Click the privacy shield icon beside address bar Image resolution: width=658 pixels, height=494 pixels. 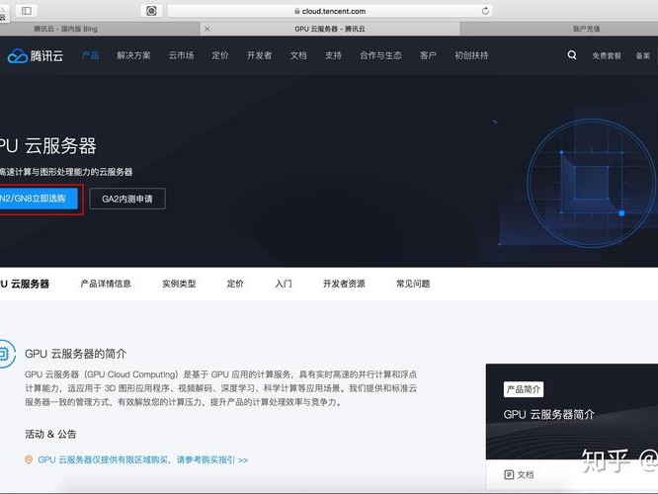coord(151,11)
